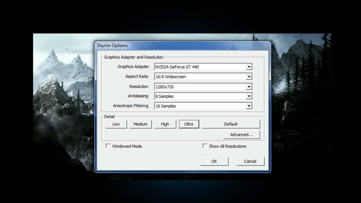Click the Show All Resolutions label
This screenshot has height=203, width=361.
tap(228, 146)
